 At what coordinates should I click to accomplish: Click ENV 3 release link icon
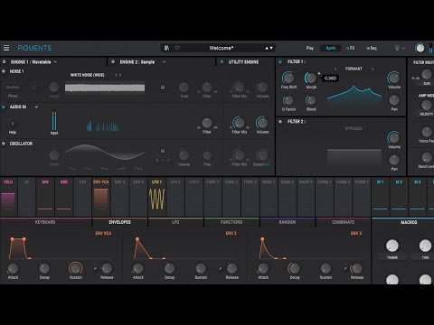345,268
